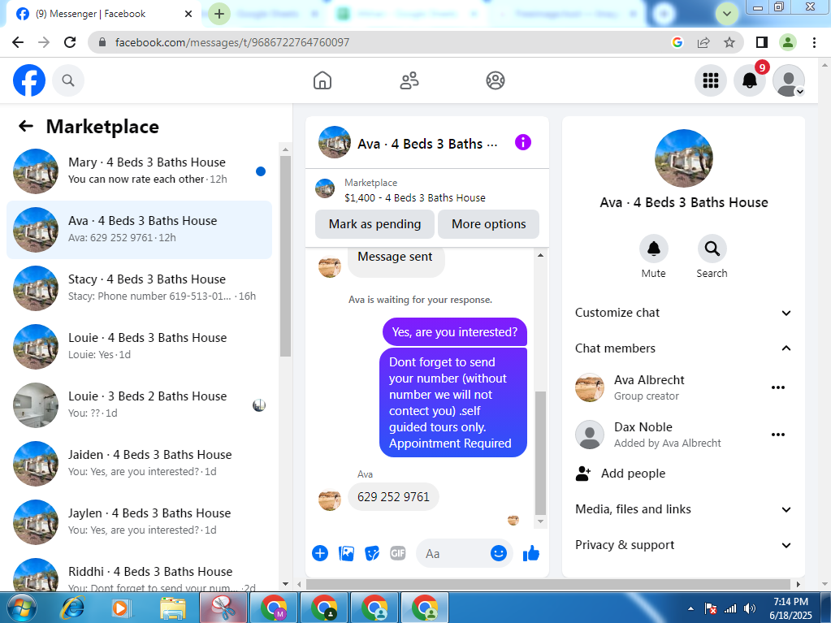This screenshot has width=831, height=623.
Task: Click Ava's message 629 252 9761
Action: [x=393, y=497]
